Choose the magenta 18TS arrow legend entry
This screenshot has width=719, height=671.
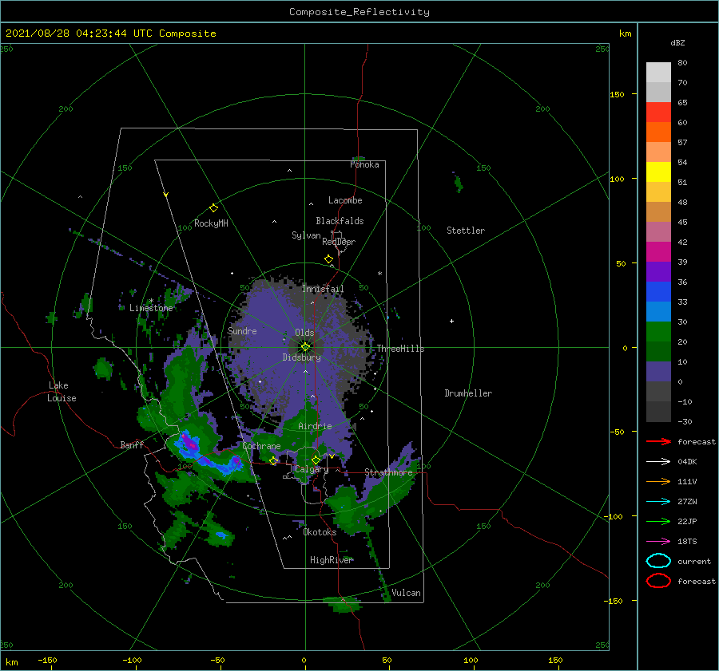(x=658, y=542)
